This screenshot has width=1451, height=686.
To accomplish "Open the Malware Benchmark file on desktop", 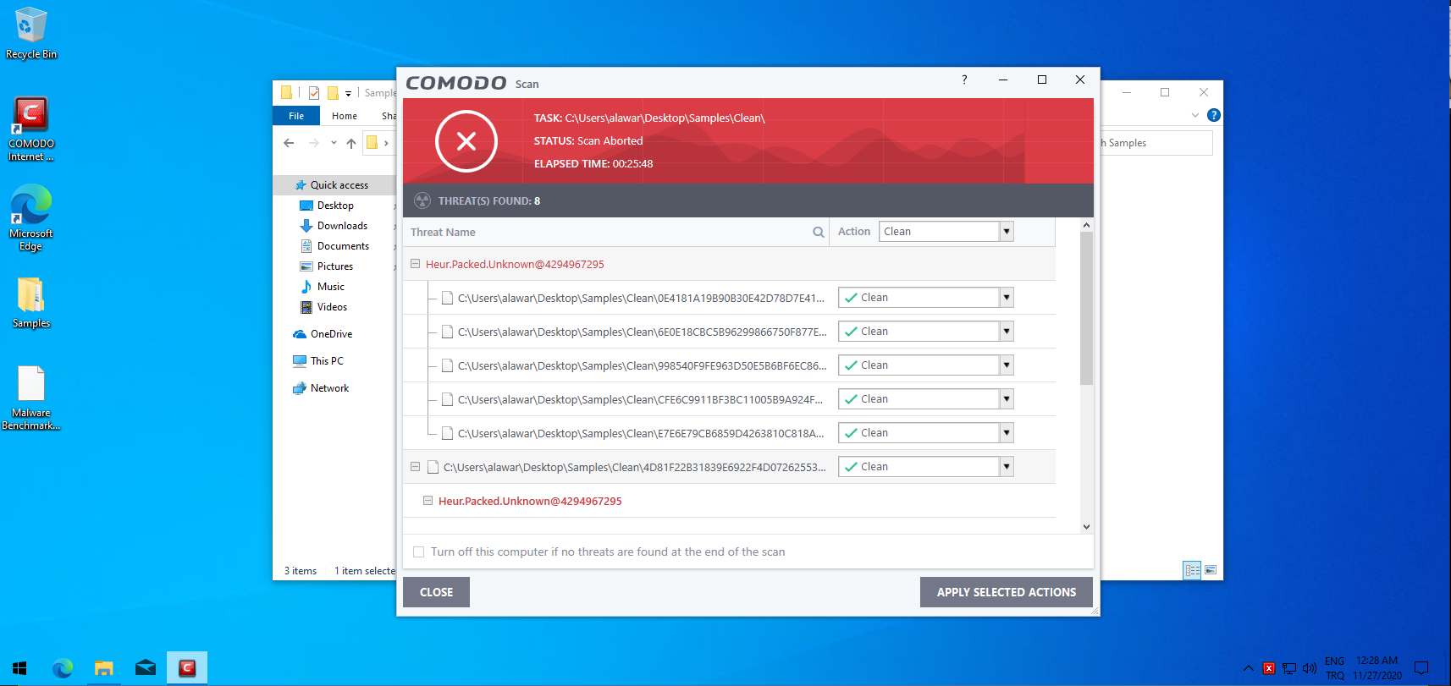I will pos(31,398).
